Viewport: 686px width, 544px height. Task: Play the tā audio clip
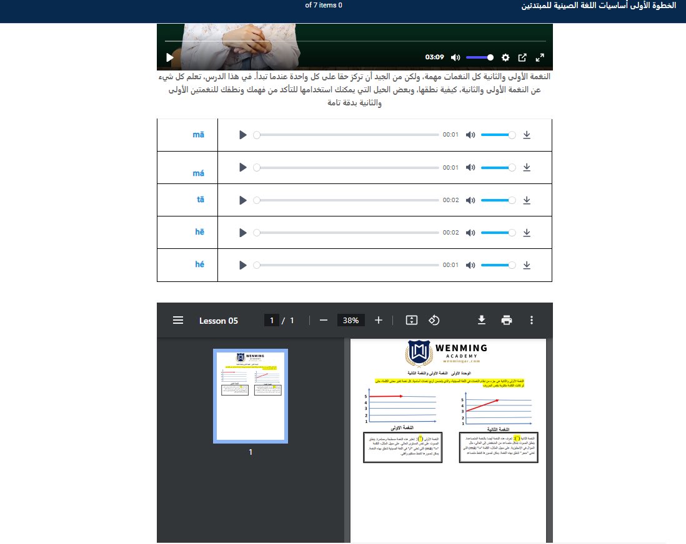(x=243, y=200)
